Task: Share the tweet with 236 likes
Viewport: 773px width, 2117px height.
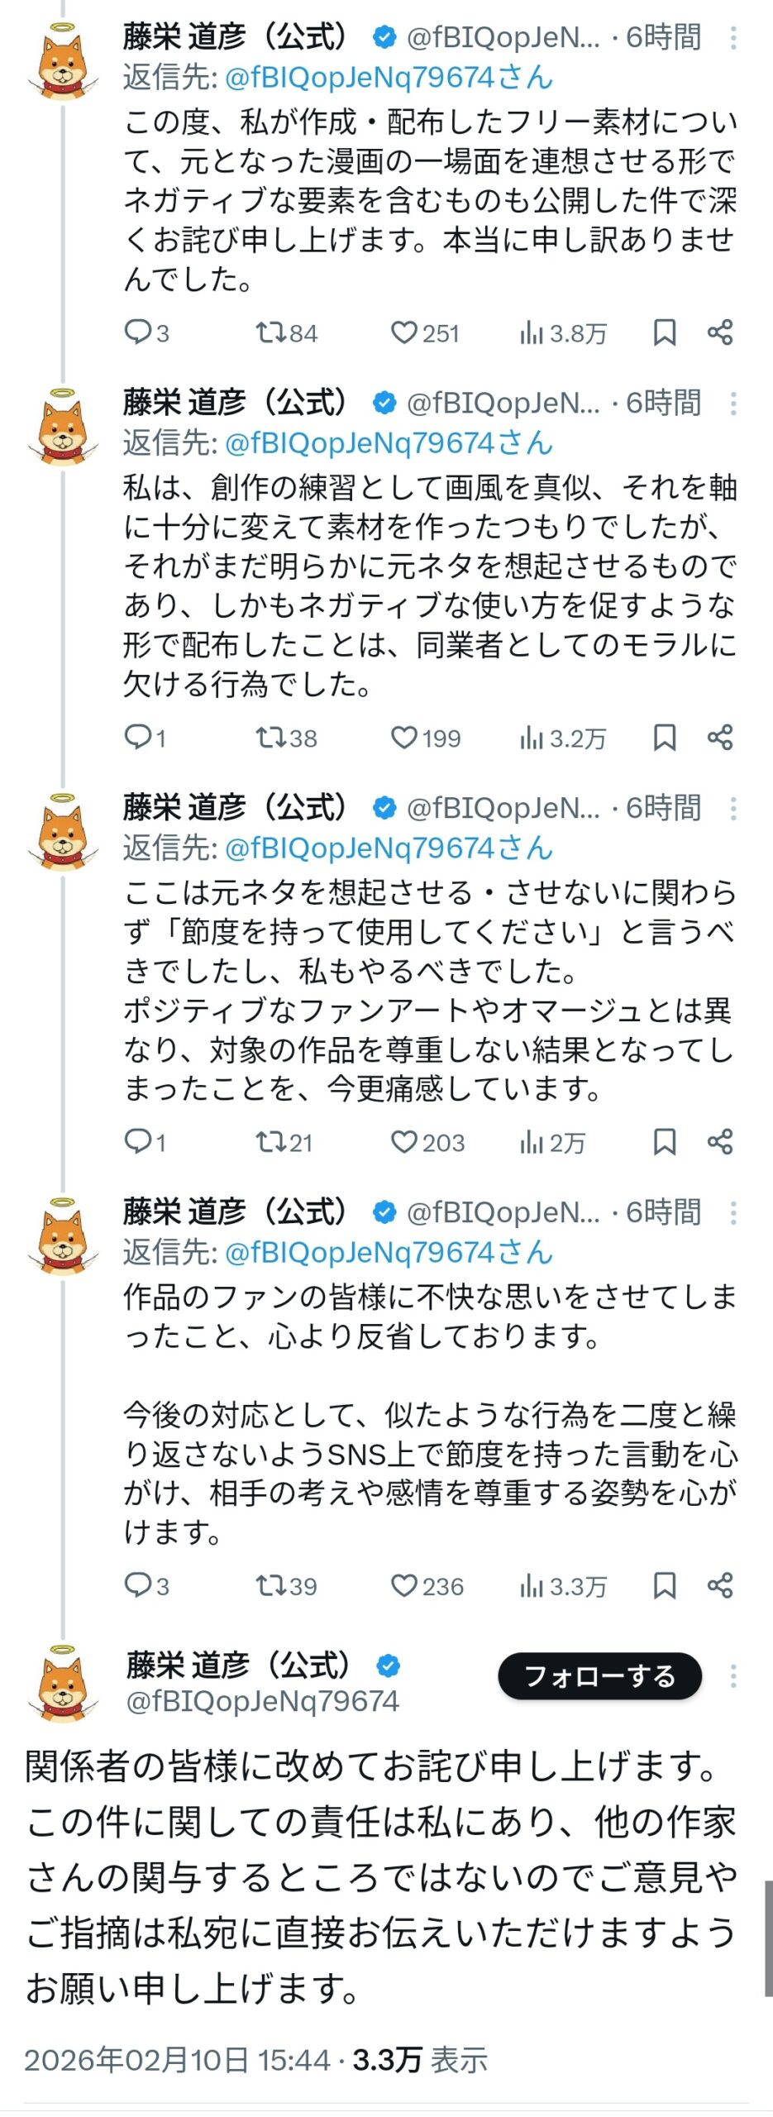Action: click(x=720, y=1585)
